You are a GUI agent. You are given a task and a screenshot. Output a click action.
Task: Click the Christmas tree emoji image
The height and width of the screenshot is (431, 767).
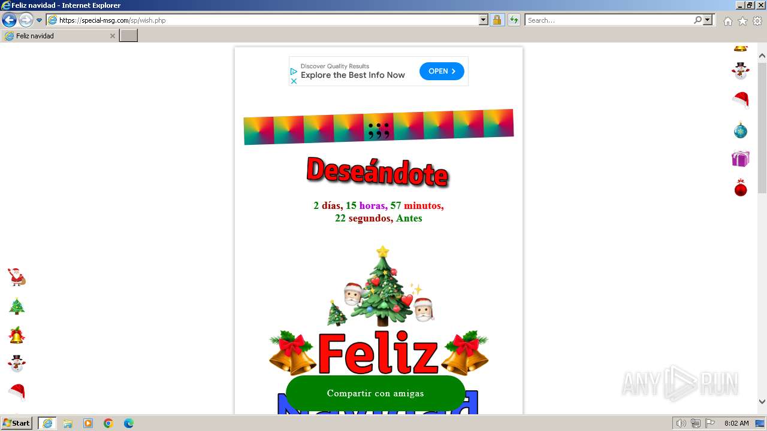pos(382,286)
